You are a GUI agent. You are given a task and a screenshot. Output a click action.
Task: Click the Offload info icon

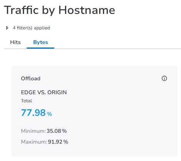164,78
